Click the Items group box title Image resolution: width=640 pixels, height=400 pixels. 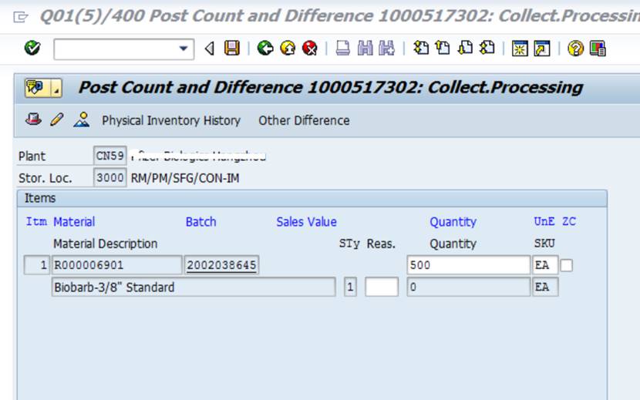(40, 198)
